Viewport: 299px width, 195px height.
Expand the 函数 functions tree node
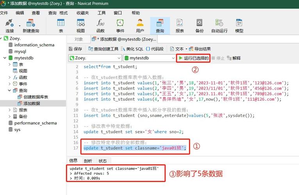tap(9, 77)
